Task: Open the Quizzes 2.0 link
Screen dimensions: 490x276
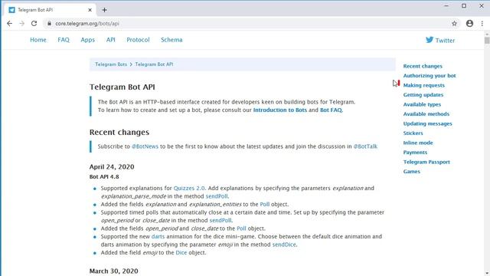Action: pos(189,188)
